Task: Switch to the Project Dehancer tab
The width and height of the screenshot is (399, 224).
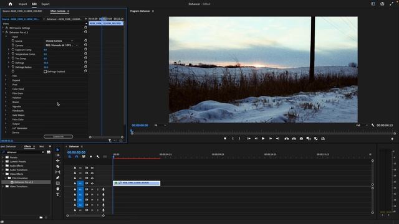Action: click(8, 147)
